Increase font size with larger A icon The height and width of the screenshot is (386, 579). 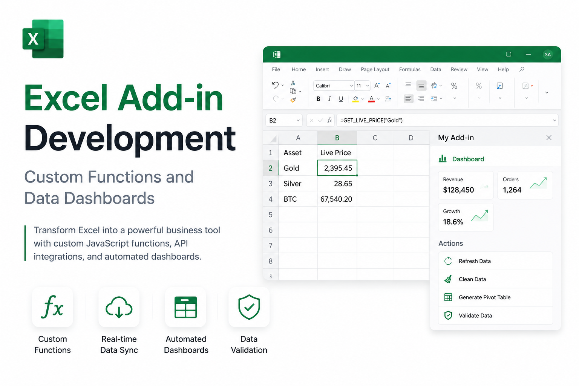[377, 86]
